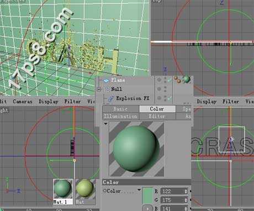
Task: Open Display menu in right viewport
Action: (x=207, y=102)
